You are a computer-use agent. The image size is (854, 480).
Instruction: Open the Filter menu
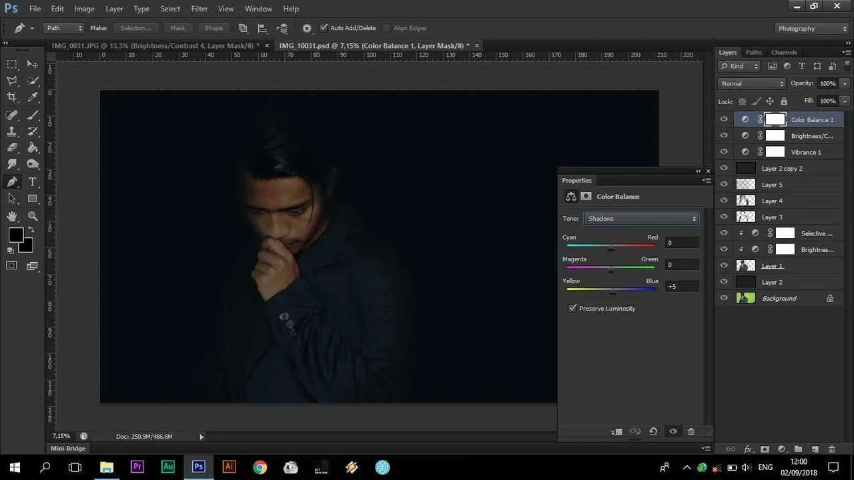(x=199, y=9)
